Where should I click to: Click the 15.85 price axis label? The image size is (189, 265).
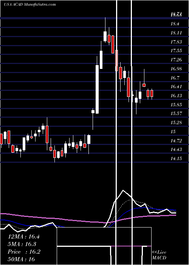tap(176, 105)
